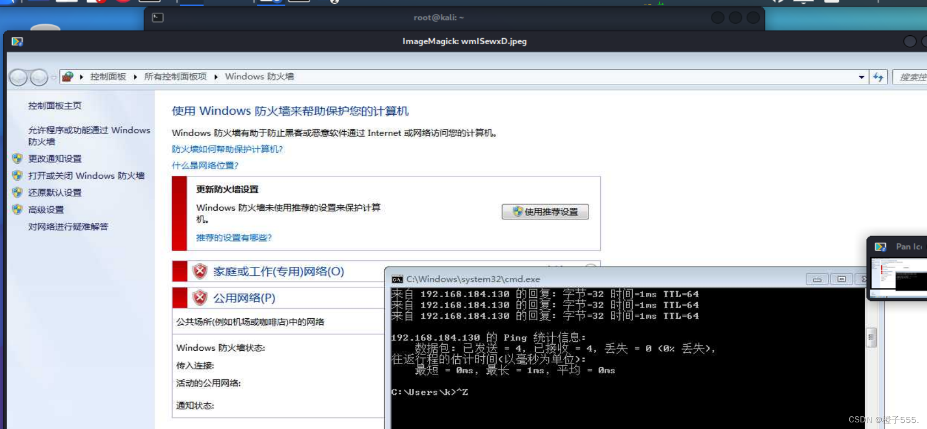Screen dimensions: 927x429
Task: Click the cmd.exe vertical scrollbar thumb
Action: pyautogui.click(x=871, y=337)
